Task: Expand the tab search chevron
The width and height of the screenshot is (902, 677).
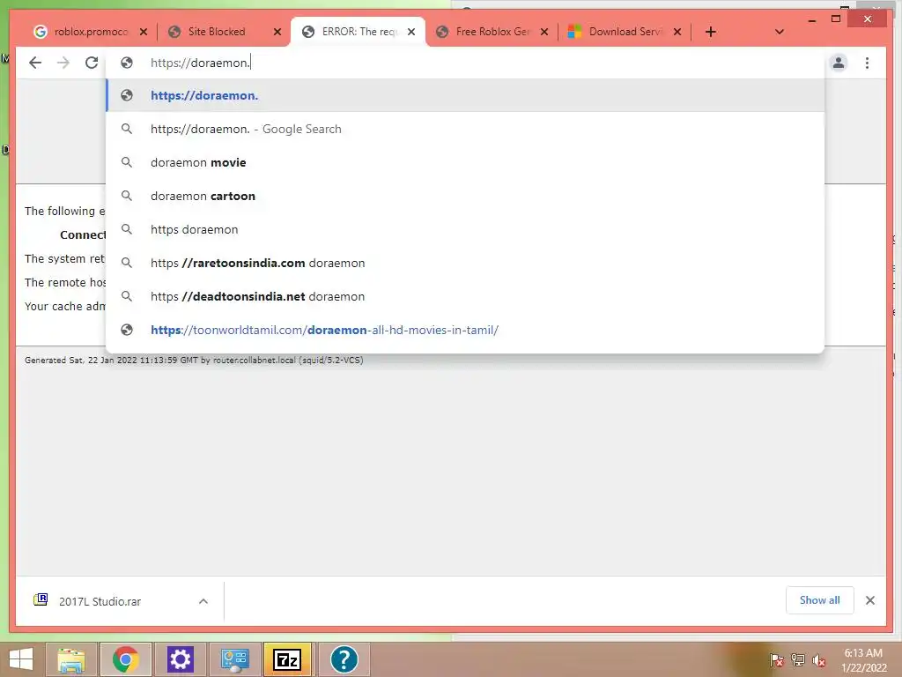Action: (x=780, y=32)
